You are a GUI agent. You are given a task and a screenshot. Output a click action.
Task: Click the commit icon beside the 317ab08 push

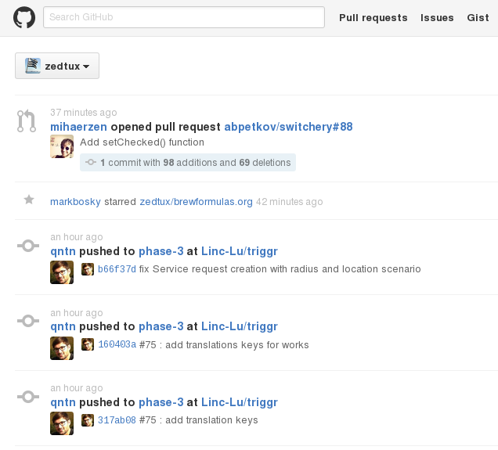pyautogui.click(x=27, y=397)
